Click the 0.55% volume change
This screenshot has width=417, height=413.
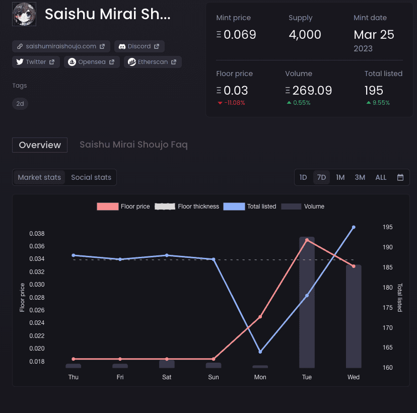[x=299, y=103]
